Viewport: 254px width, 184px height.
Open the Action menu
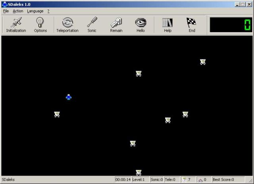18,11
